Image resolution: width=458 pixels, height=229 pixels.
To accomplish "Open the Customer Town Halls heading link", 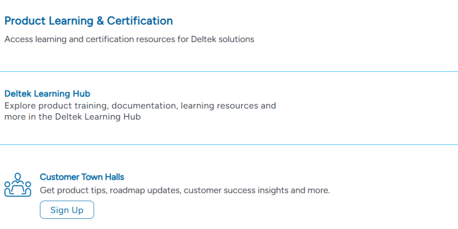I will click(x=82, y=177).
